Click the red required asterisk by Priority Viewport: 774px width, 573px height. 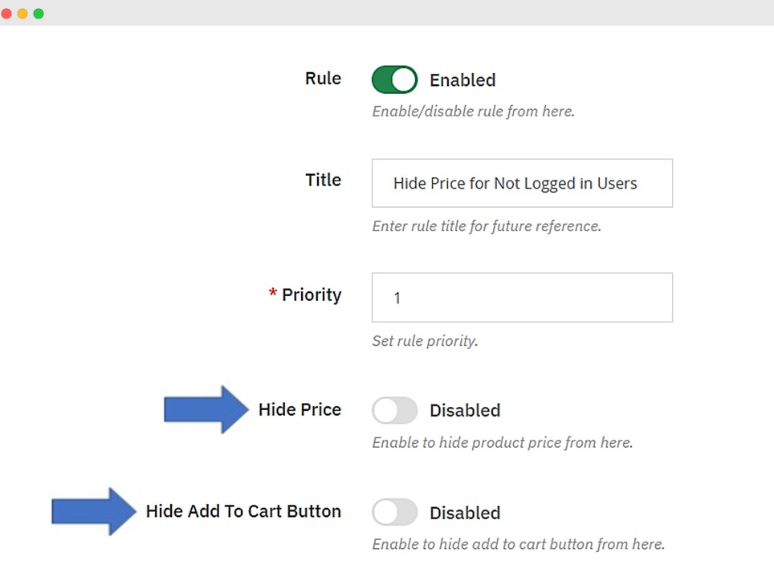[x=273, y=295]
